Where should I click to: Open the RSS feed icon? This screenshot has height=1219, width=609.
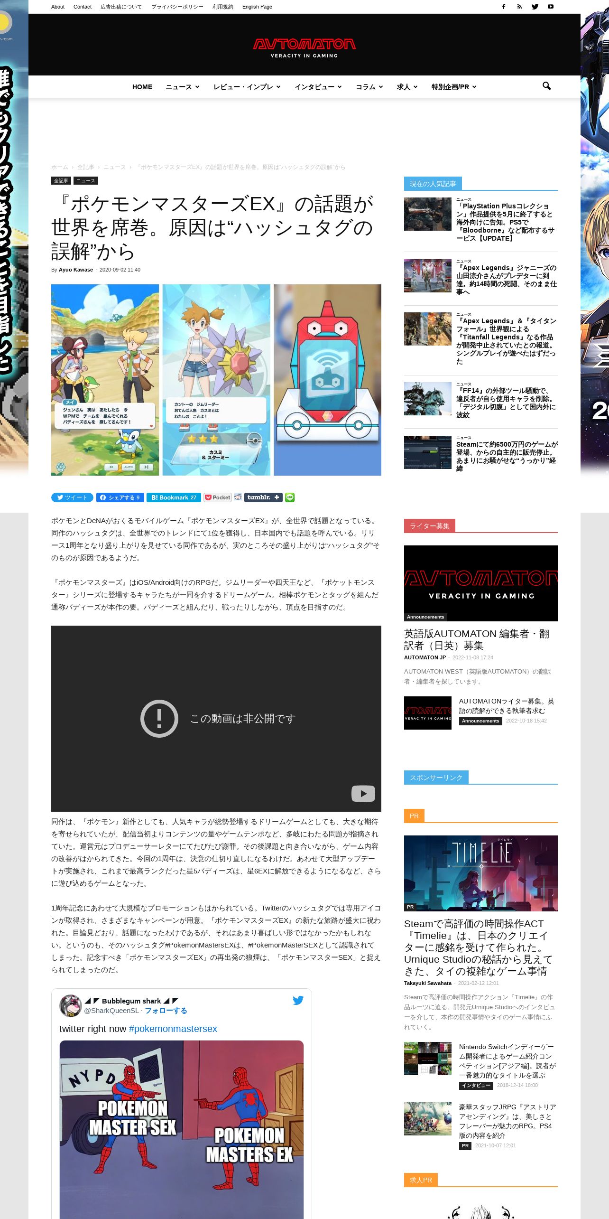(519, 7)
